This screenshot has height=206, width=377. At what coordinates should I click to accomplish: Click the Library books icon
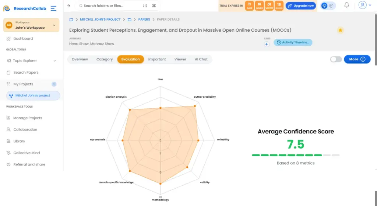(8, 141)
